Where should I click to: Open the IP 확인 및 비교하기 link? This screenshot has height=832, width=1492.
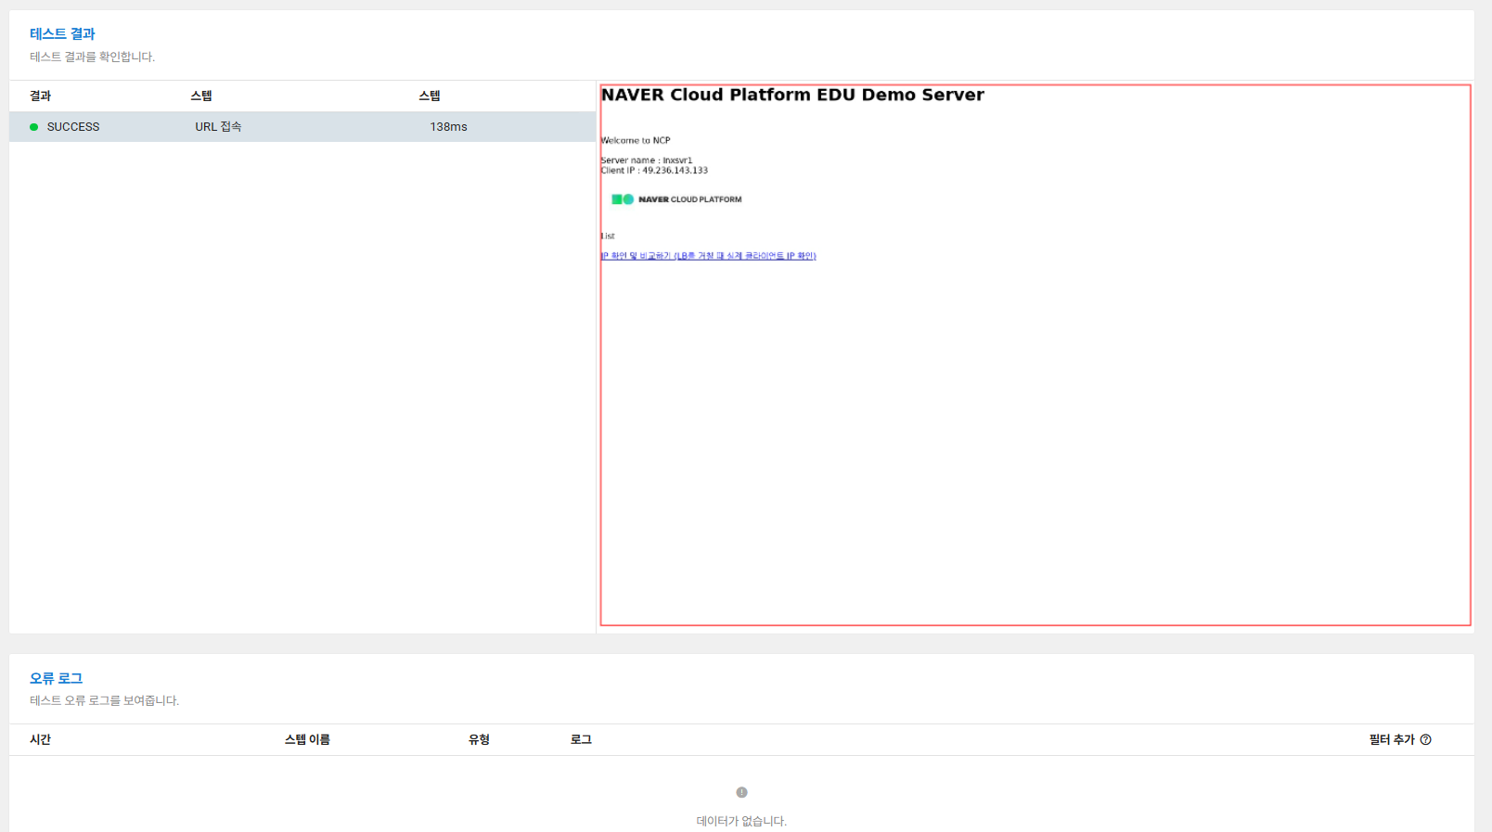[708, 256]
